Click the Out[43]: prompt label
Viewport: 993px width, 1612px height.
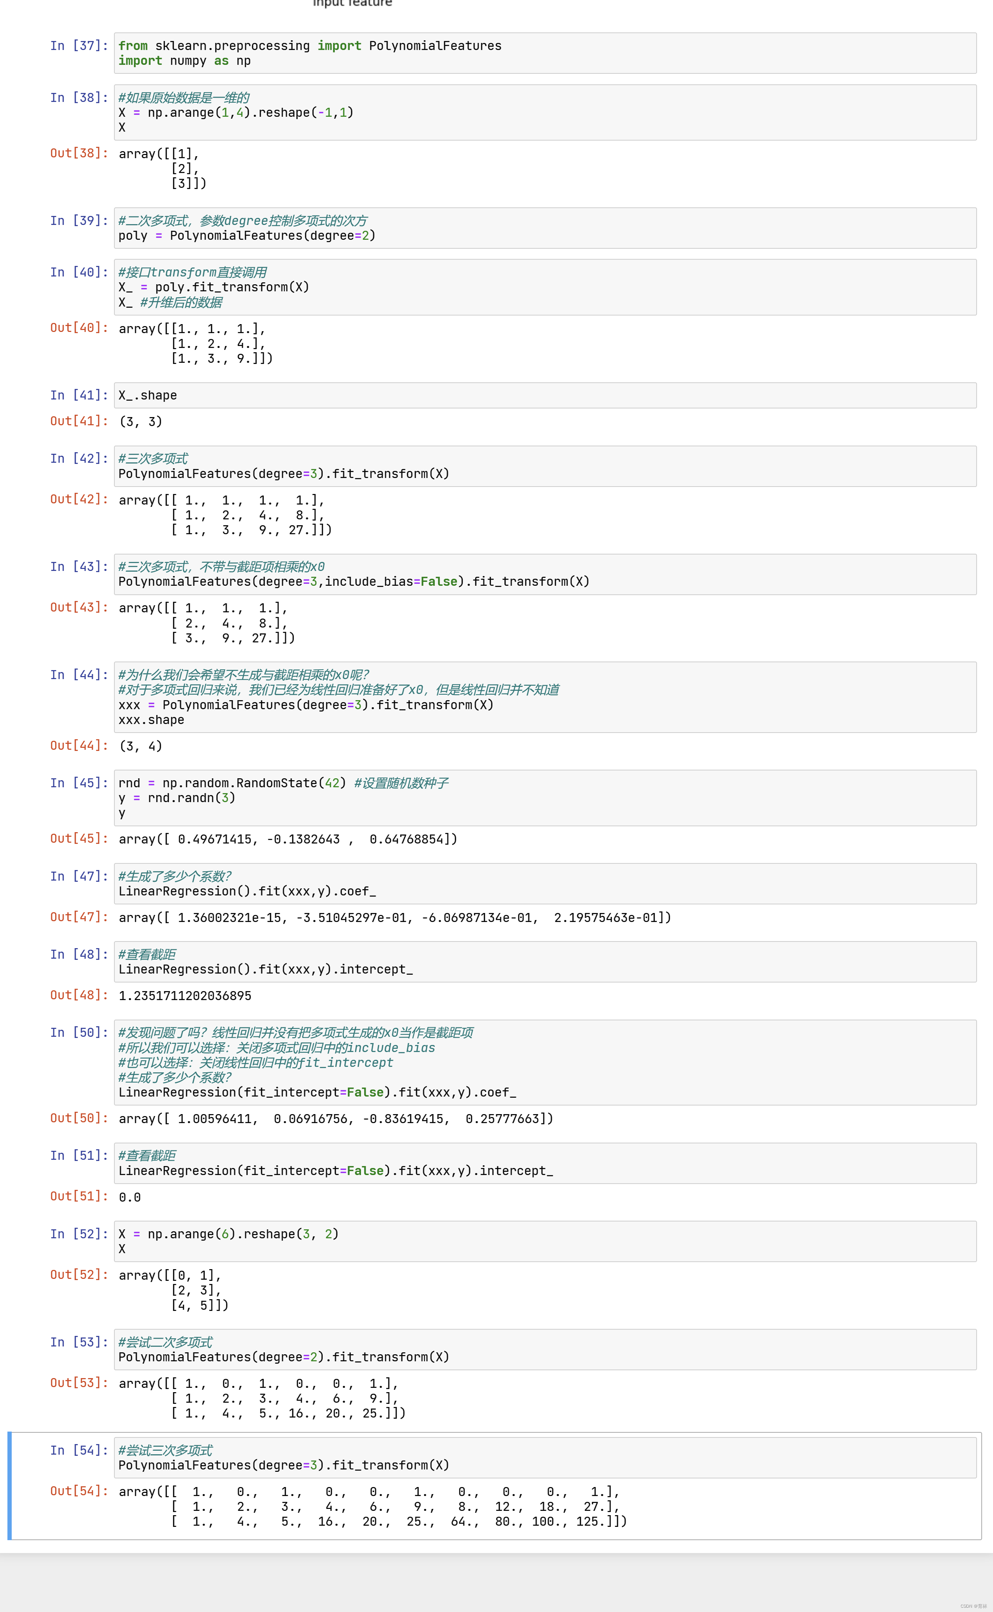click(79, 607)
